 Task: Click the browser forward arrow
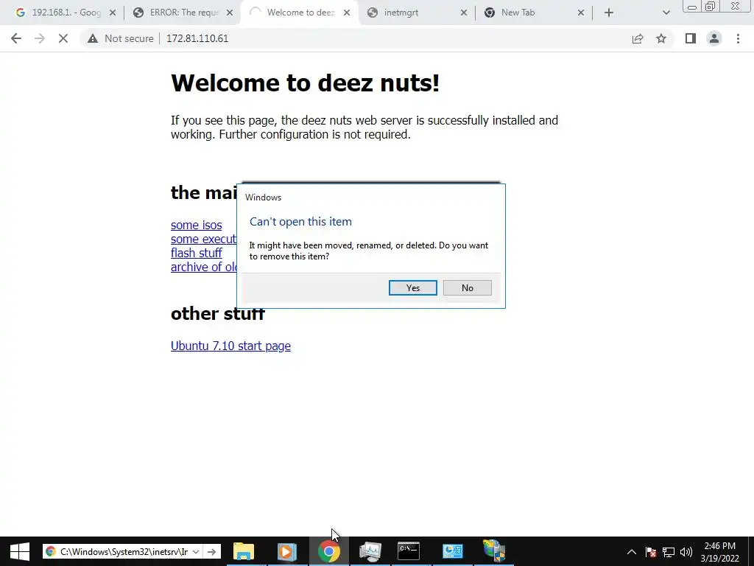(x=40, y=38)
